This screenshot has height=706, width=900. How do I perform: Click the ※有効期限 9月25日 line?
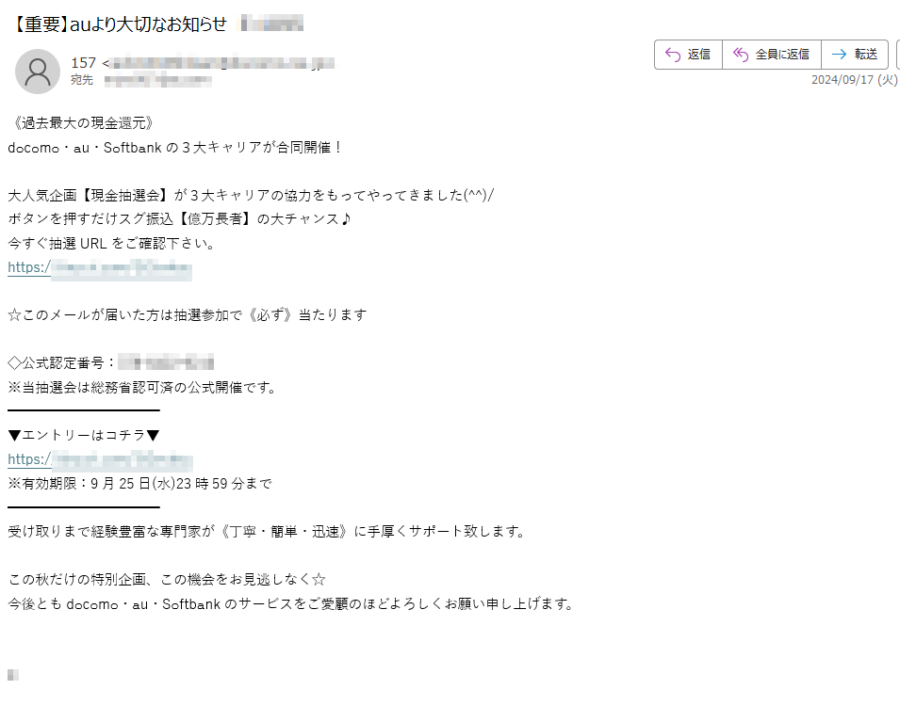click(139, 484)
